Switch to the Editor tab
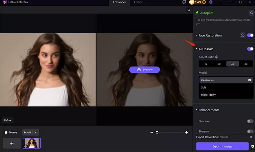This screenshot has width=255, height=152. click(x=138, y=2)
